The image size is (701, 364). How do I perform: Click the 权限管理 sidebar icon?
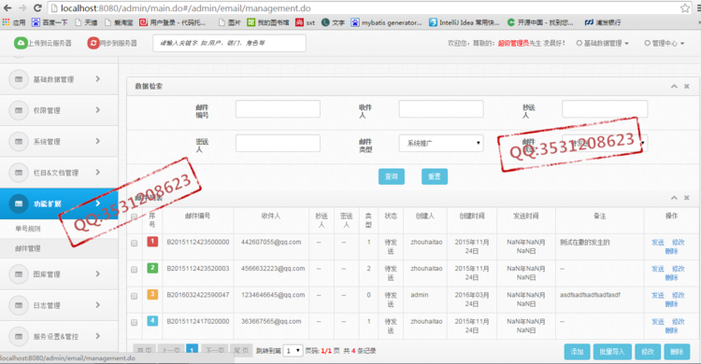(x=19, y=110)
